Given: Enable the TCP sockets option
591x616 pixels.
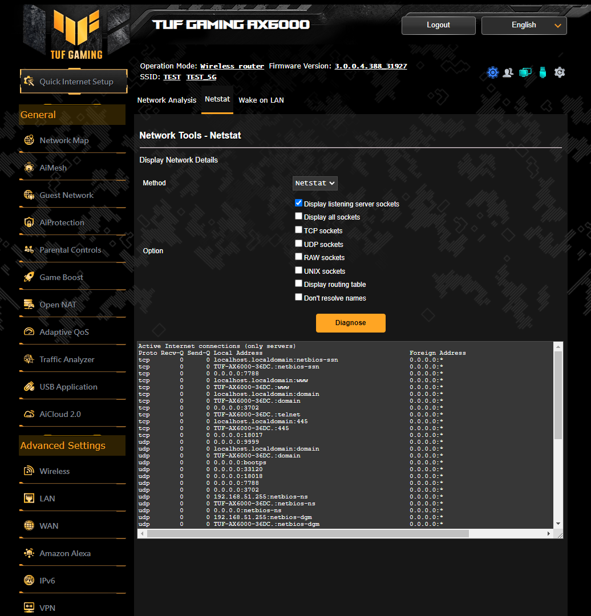Looking at the screenshot, I should pyautogui.click(x=299, y=230).
